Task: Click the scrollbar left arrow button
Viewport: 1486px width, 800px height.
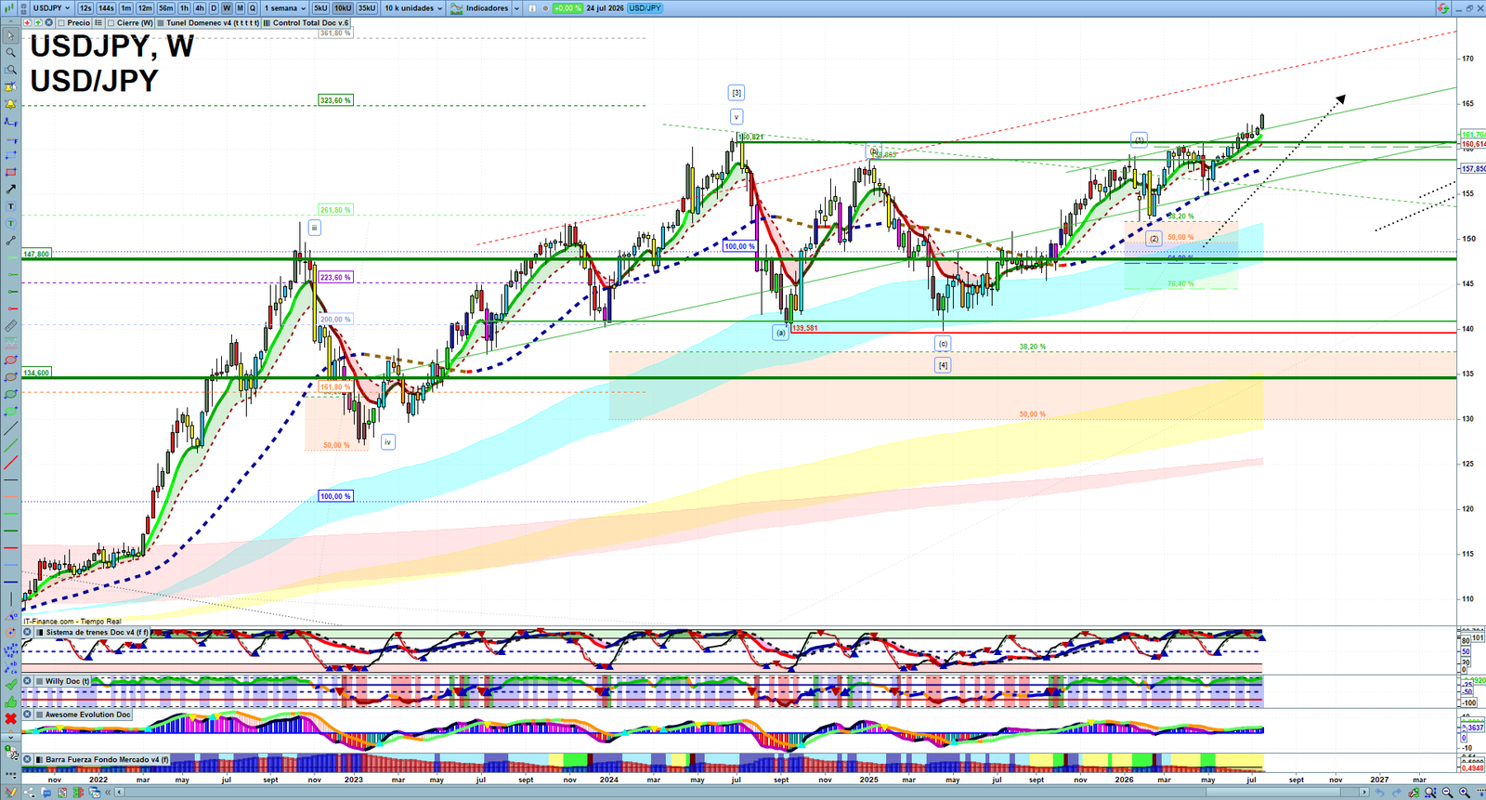Action: click(x=119, y=793)
